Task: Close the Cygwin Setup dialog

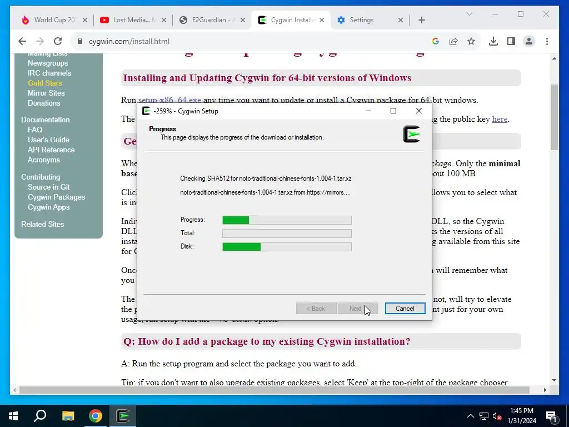Action: (419, 111)
